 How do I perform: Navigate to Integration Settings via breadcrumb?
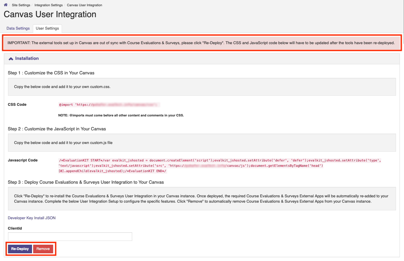click(48, 5)
